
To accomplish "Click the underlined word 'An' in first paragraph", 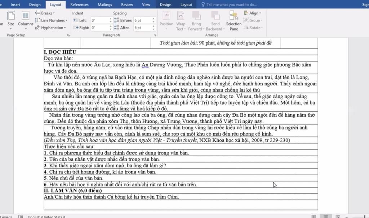I will pyautogui.click(x=145, y=65).
